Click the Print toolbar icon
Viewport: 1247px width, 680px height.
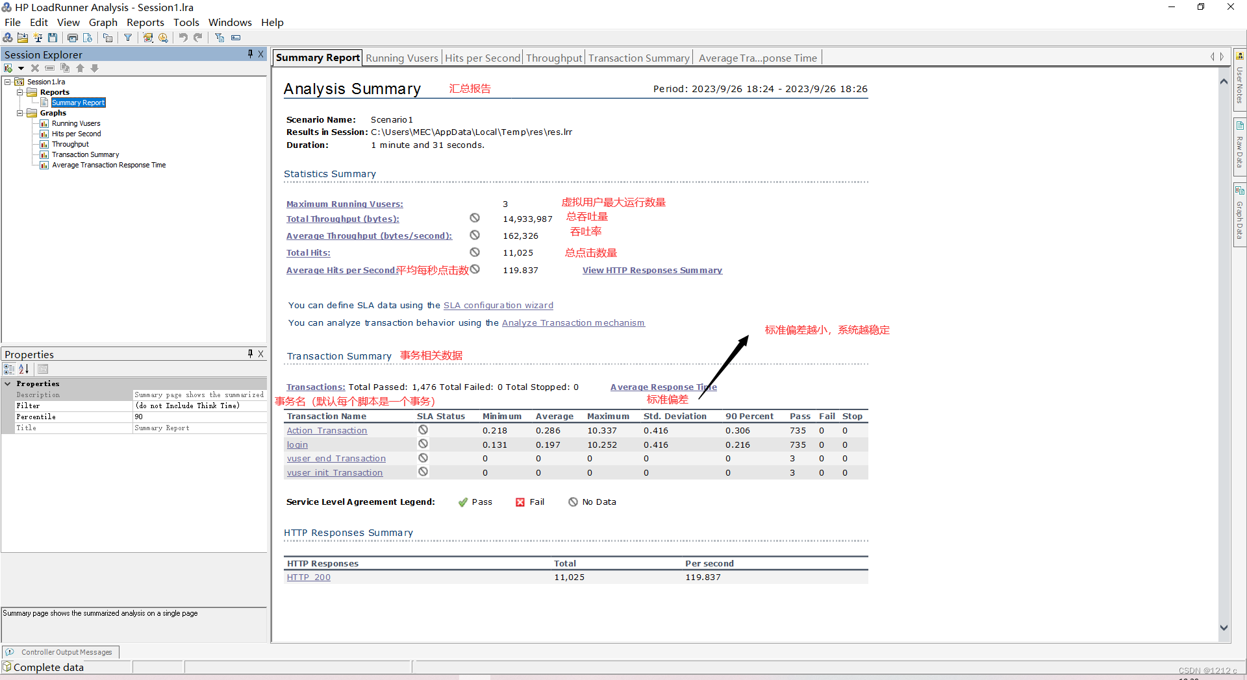73,38
